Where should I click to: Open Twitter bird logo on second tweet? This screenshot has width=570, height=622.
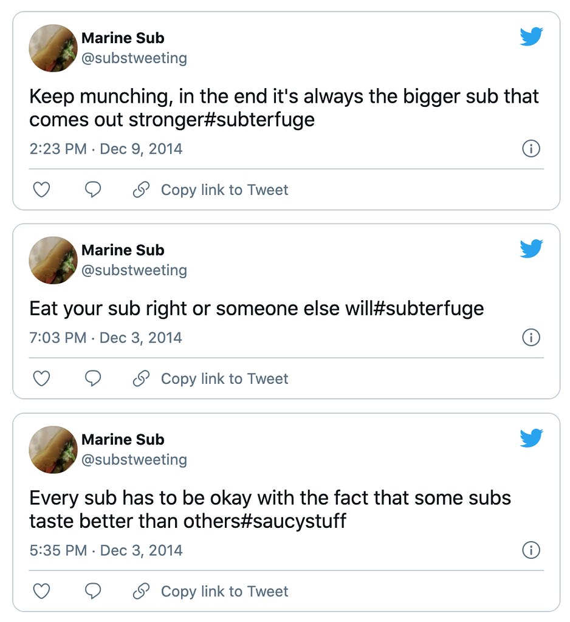532,248
